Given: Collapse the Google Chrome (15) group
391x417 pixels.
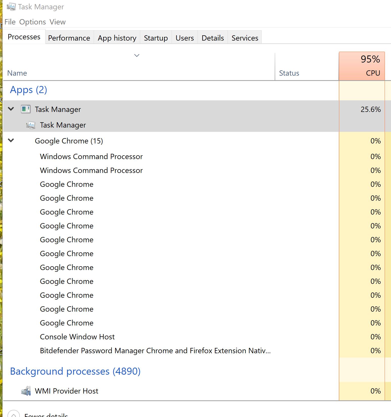Looking at the screenshot, I should pyautogui.click(x=11, y=140).
